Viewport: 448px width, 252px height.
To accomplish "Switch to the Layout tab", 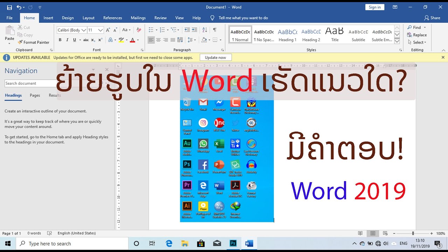I will tap(89, 18).
